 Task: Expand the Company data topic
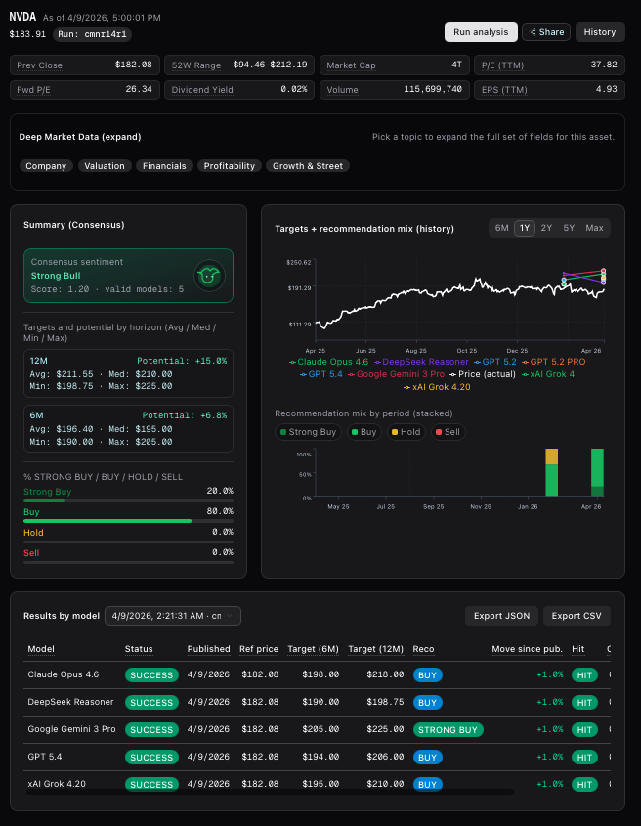tap(46, 166)
